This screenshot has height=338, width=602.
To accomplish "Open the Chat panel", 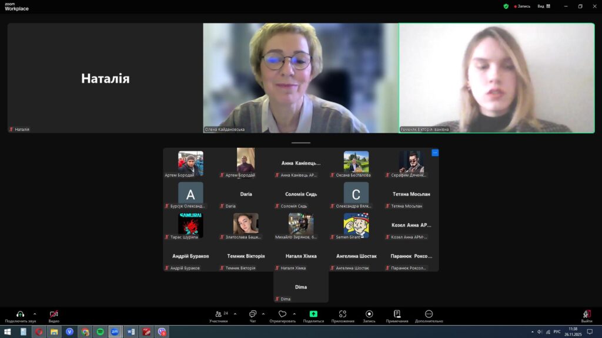I will click(253, 314).
